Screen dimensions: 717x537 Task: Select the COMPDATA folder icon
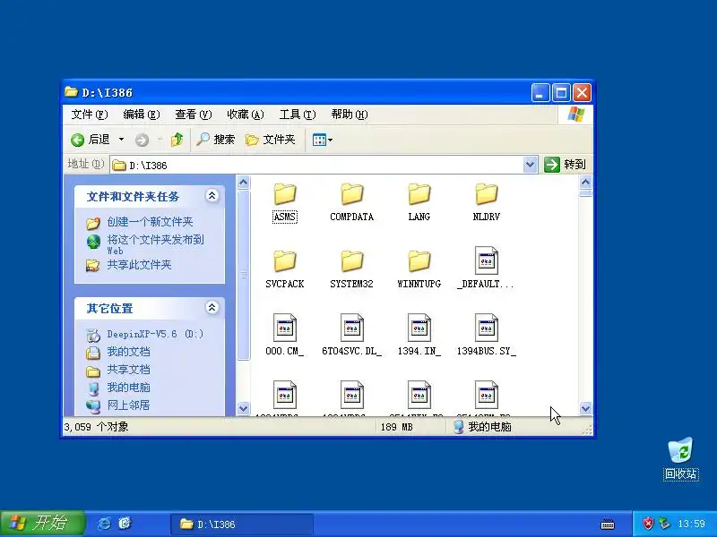[x=352, y=194]
